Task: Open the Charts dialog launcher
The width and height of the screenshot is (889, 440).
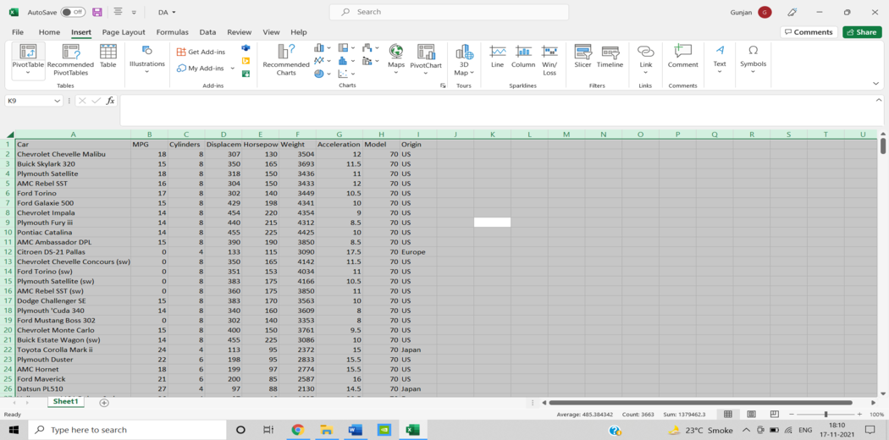Action: pyautogui.click(x=442, y=85)
